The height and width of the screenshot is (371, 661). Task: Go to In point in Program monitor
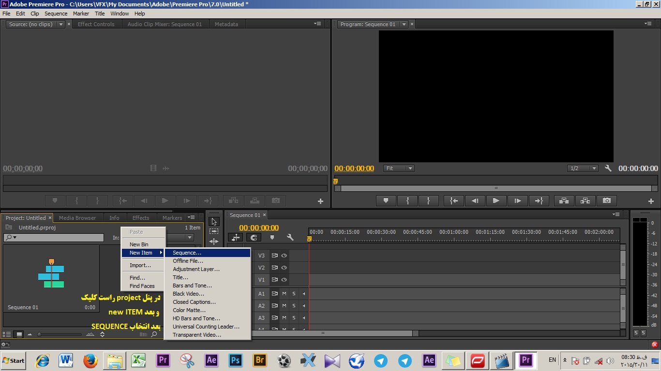pos(454,200)
